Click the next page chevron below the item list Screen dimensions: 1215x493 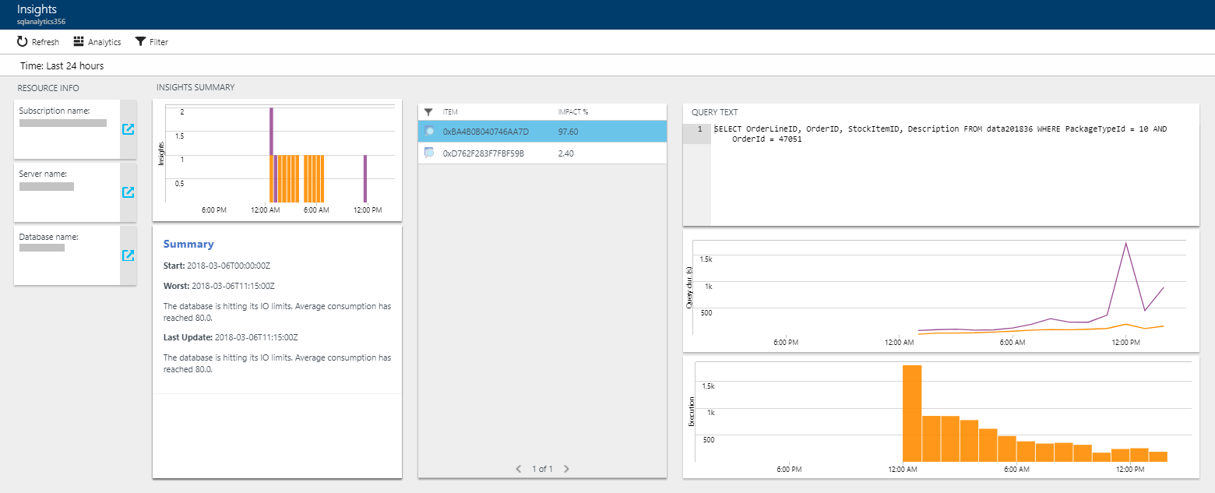coord(566,468)
